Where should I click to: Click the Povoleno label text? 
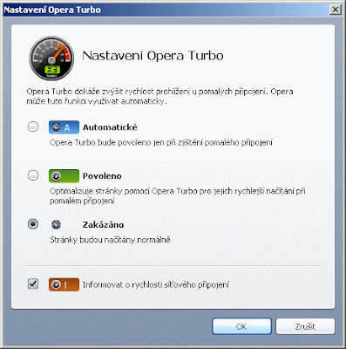click(102, 176)
